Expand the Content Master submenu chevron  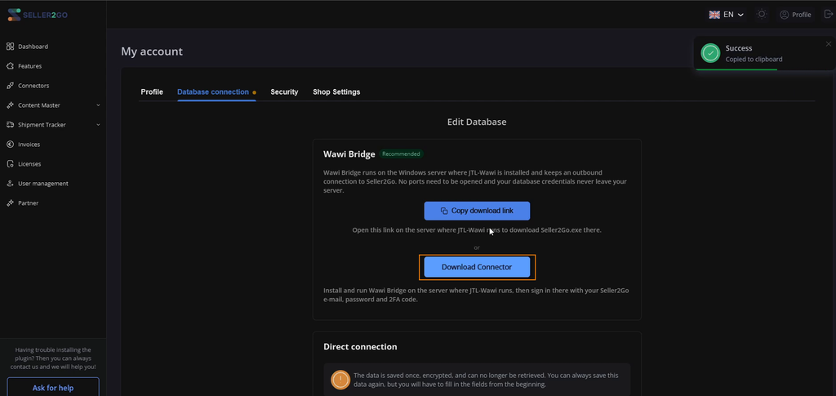(98, 105)
